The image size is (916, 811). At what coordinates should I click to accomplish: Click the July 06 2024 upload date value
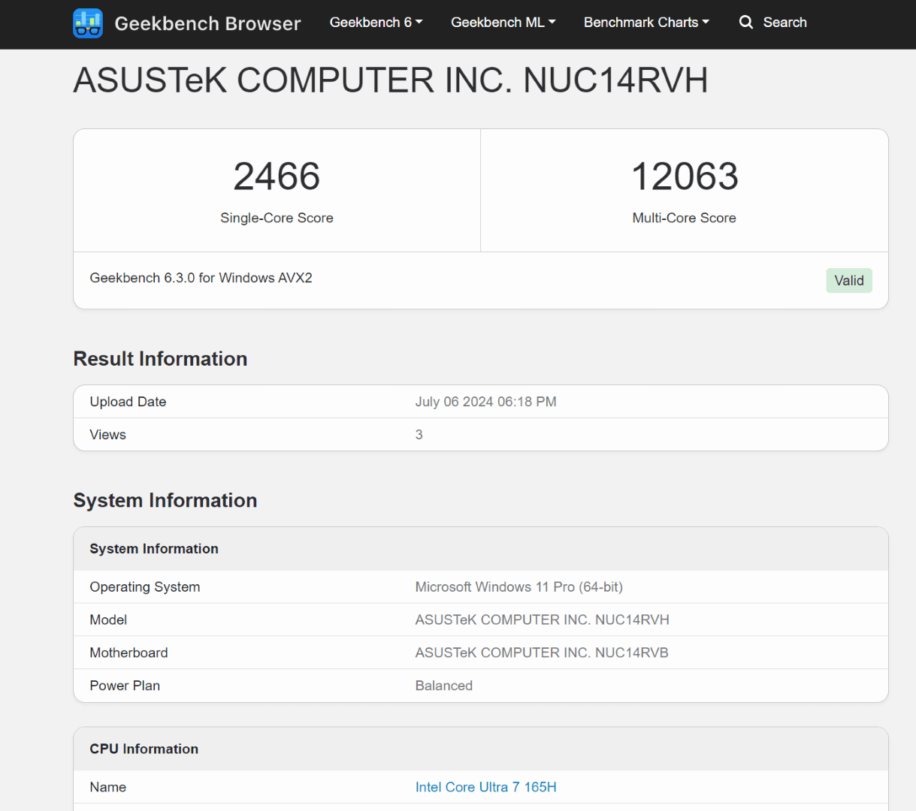tap(485, 402)
